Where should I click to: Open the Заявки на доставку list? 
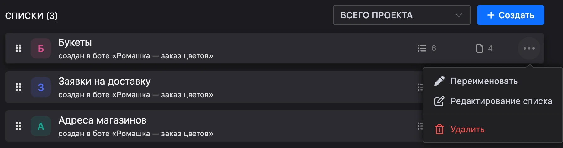pos(104,81)
